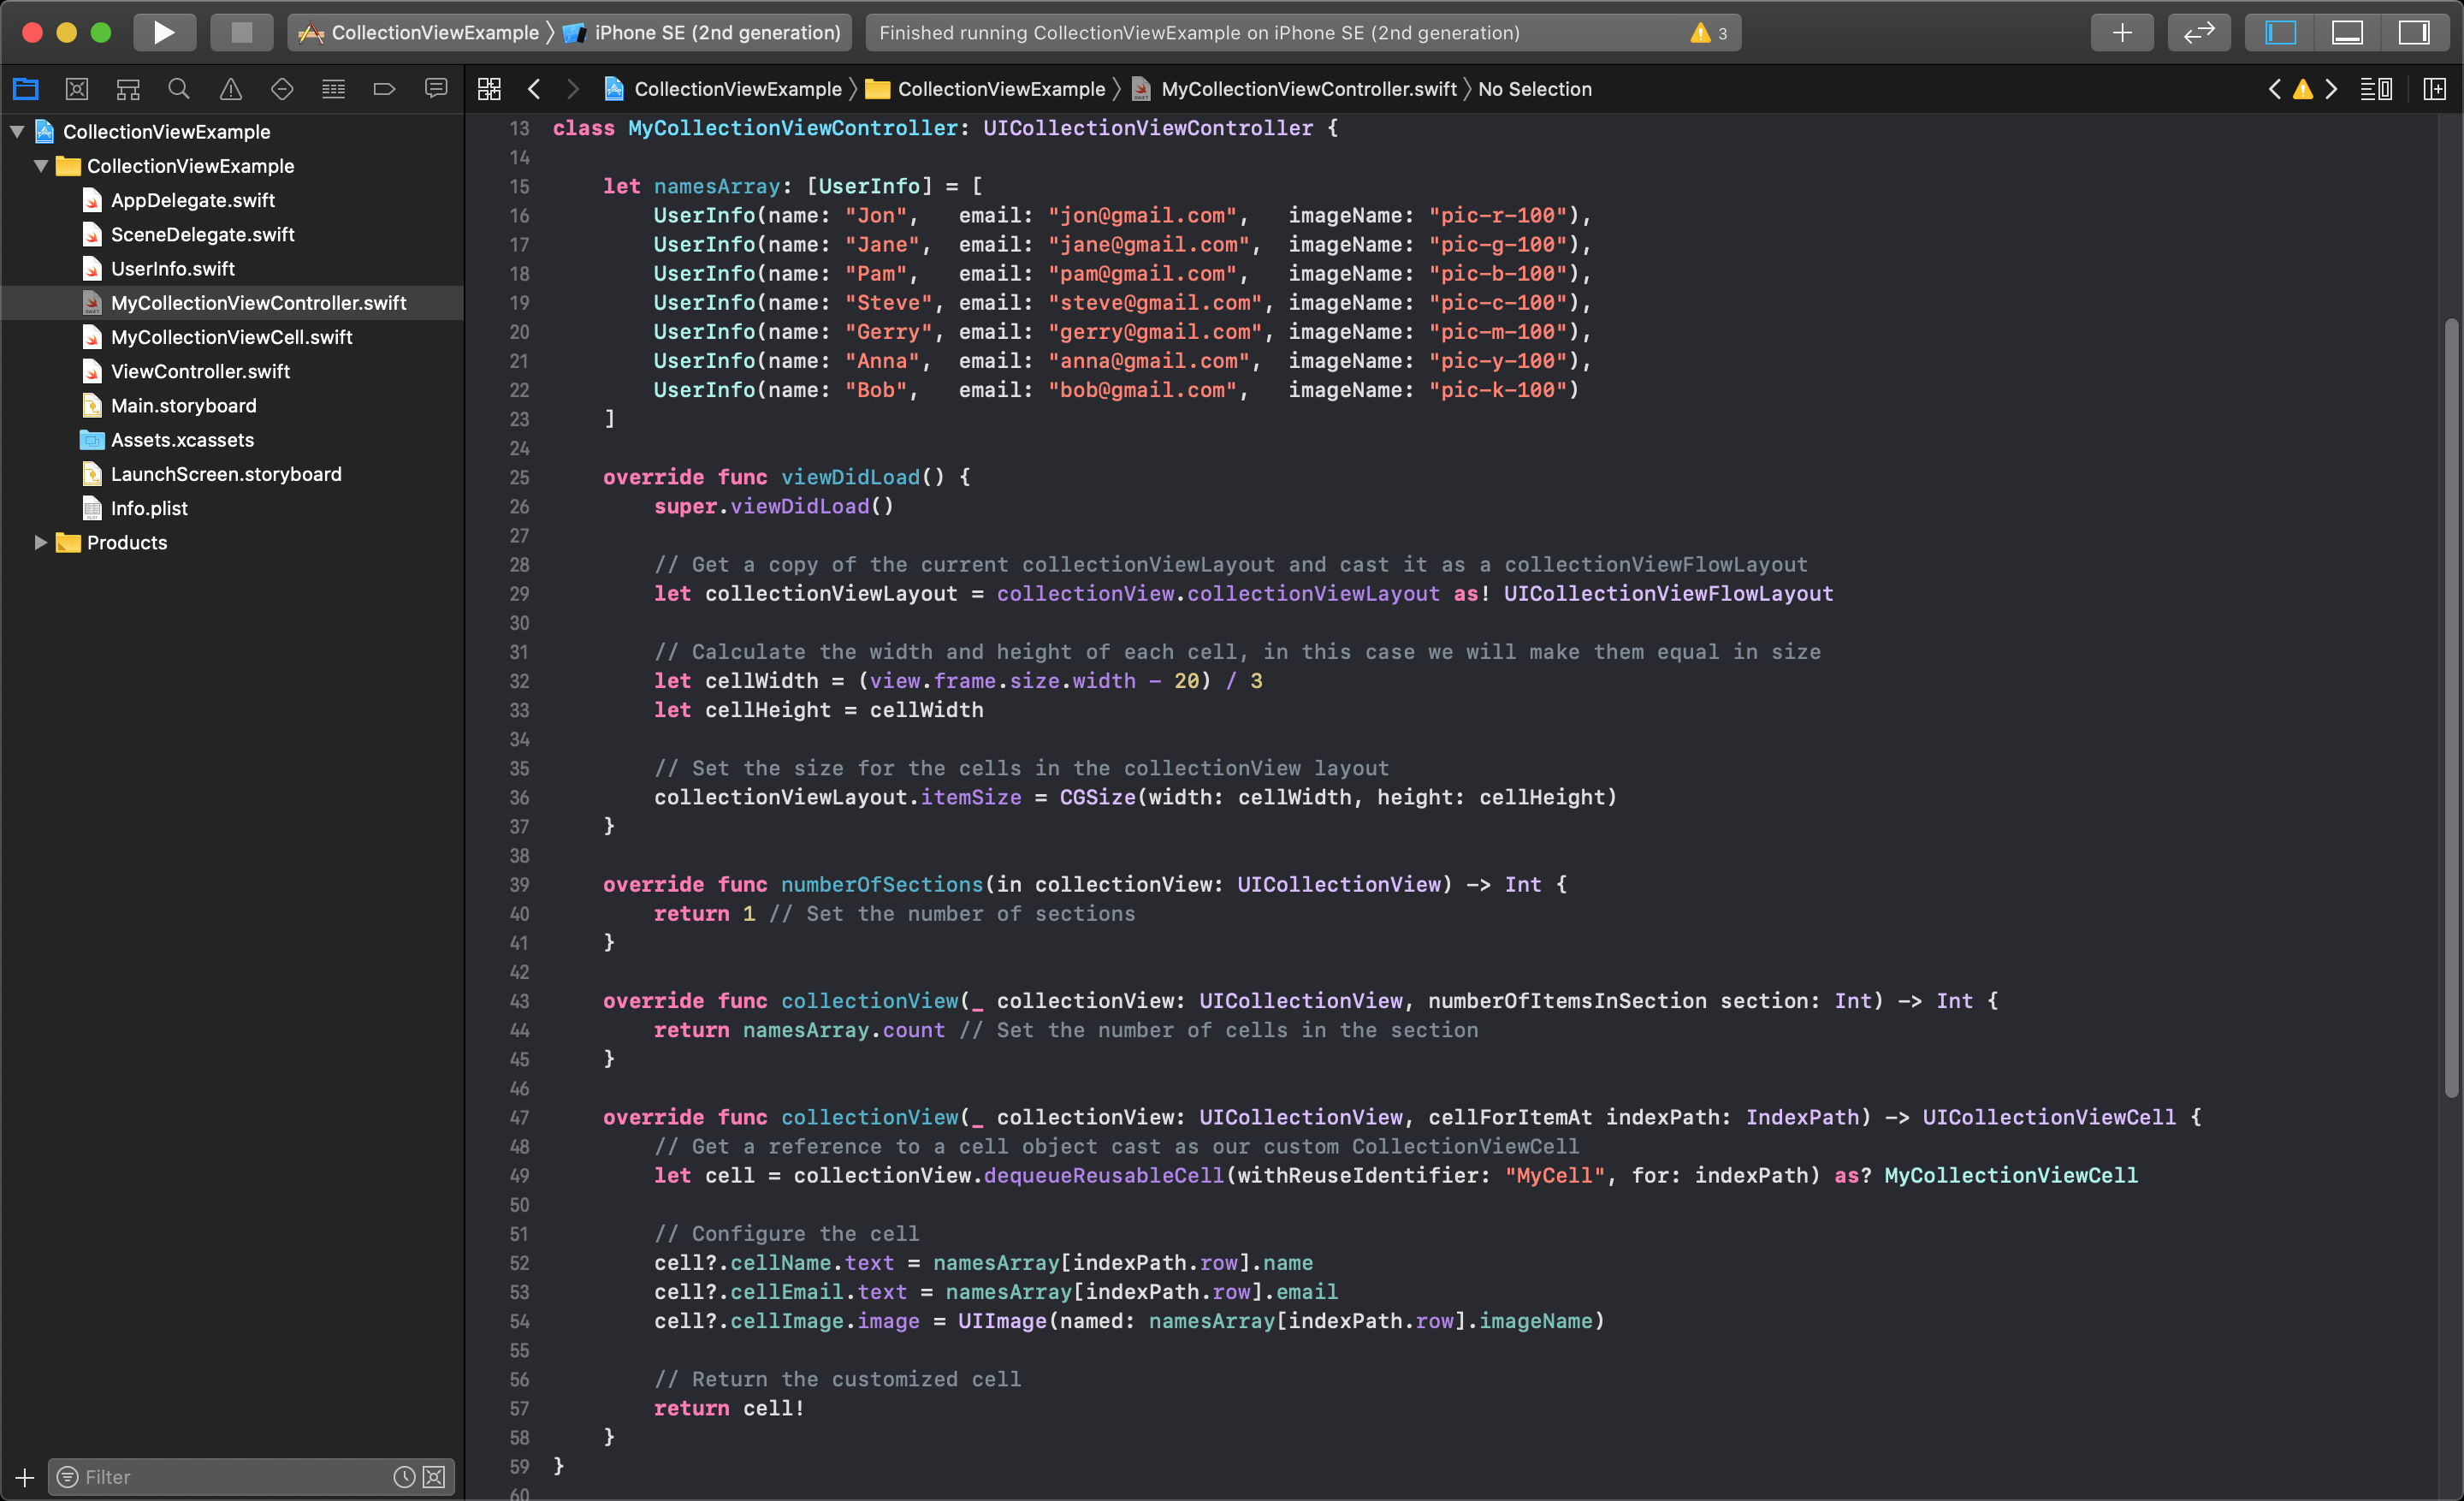Add a new file with plus button

[x=25, y=1477]
